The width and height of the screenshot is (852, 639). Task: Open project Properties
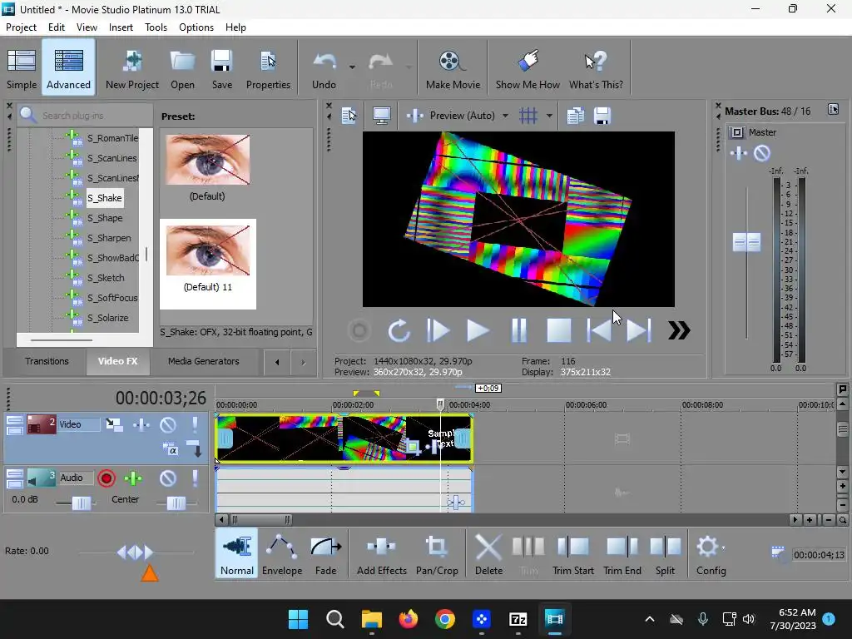click(x=268, y=68)
